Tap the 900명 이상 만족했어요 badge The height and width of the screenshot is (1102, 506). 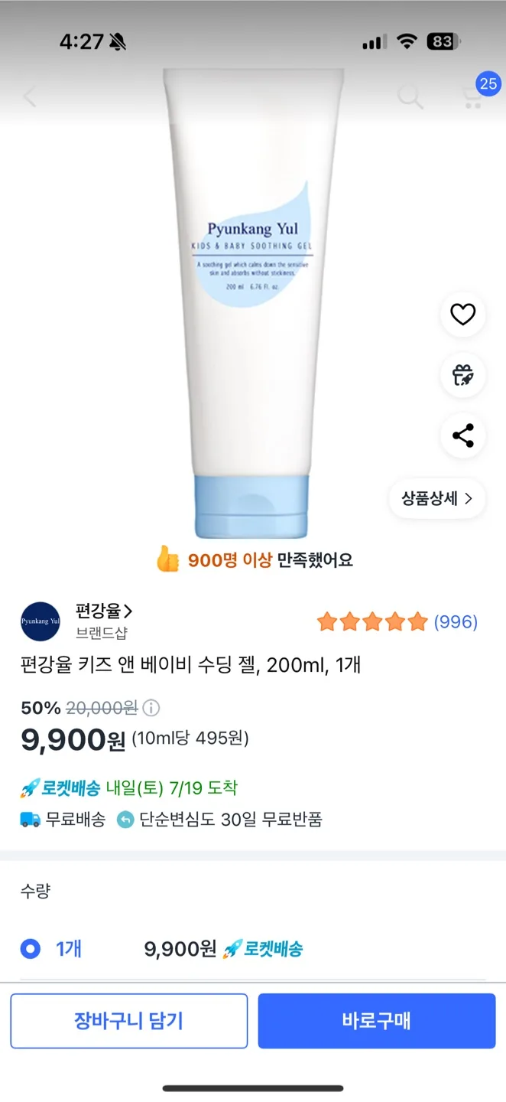(x=254, y=560)
